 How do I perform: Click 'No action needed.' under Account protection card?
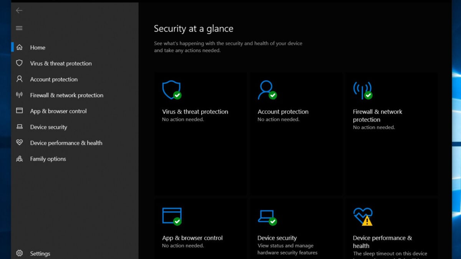pyautogui.click(x=278, y=120)
